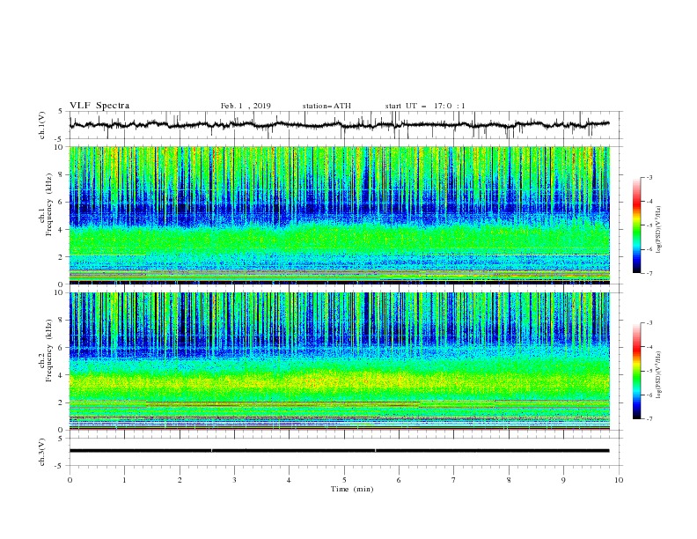Image resolution: width=697 pixels, height=539 pixels.
Task: Click the "Time (min)" axis title
Action: point(352,489)
